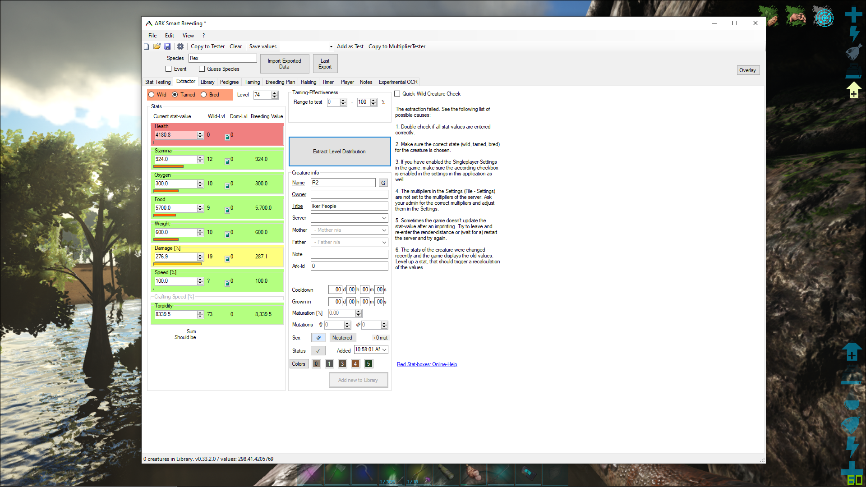Enable the Event checkbox

[x=169, y=69]
